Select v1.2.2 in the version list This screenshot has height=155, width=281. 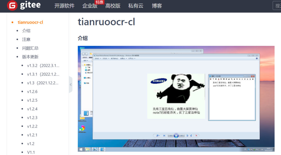pyautogui.click(x=32, y=126)
